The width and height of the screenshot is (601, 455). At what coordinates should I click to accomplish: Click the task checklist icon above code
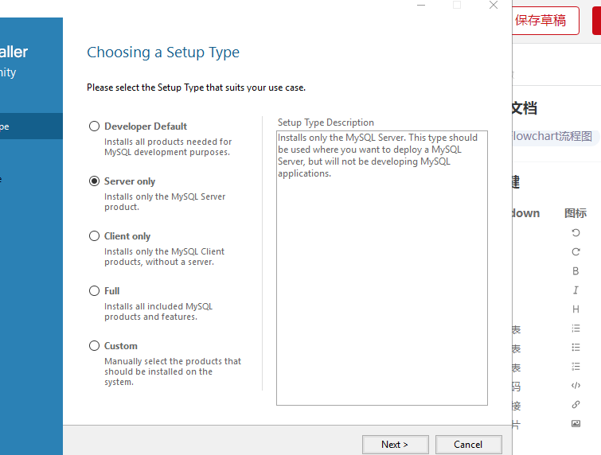(x=576, y=367)
